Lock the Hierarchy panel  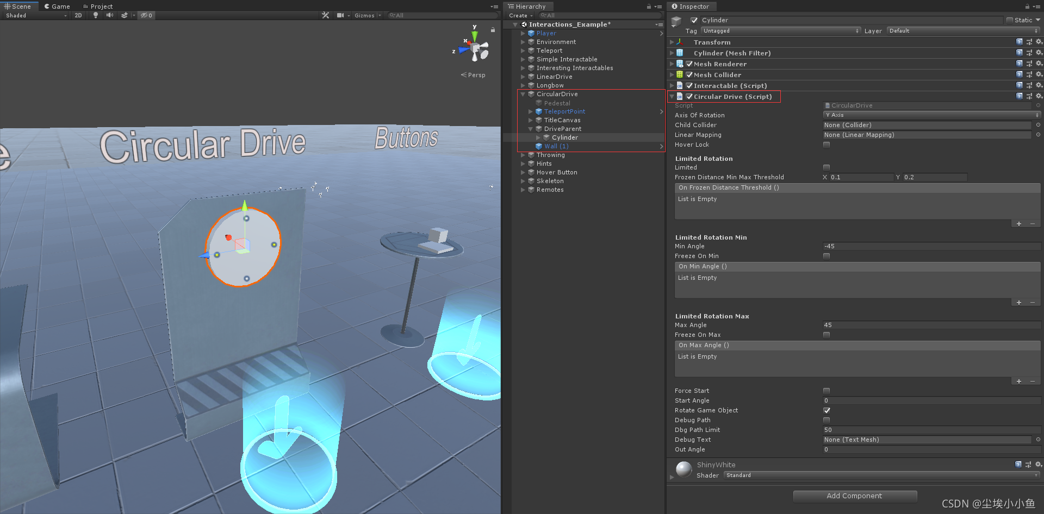click(x=649, y=7)
